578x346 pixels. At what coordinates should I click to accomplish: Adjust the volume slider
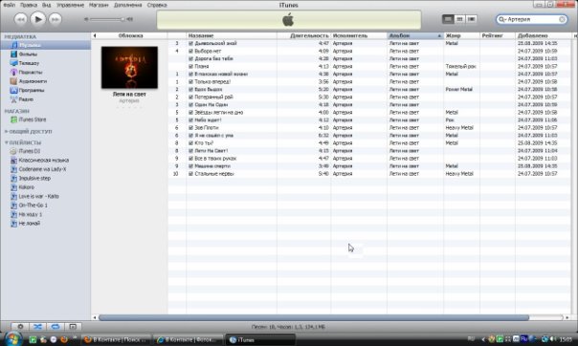[108, 19]
